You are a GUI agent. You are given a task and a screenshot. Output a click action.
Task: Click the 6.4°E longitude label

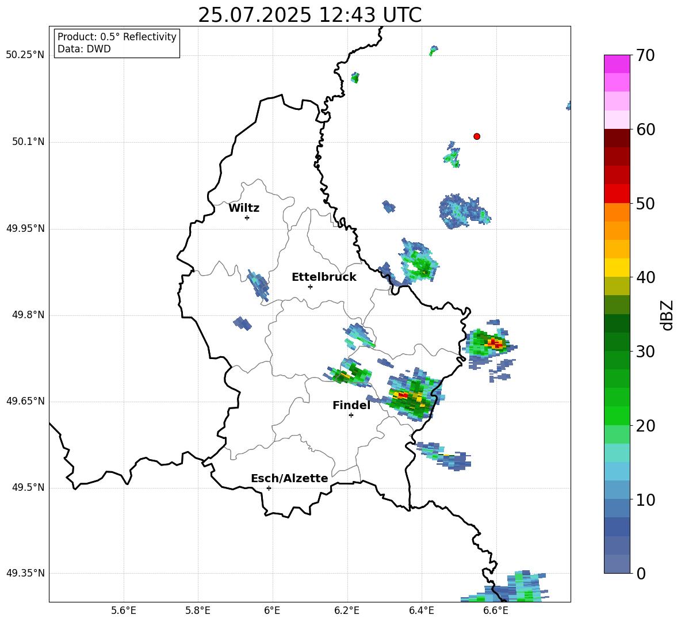tap(421, 610)
